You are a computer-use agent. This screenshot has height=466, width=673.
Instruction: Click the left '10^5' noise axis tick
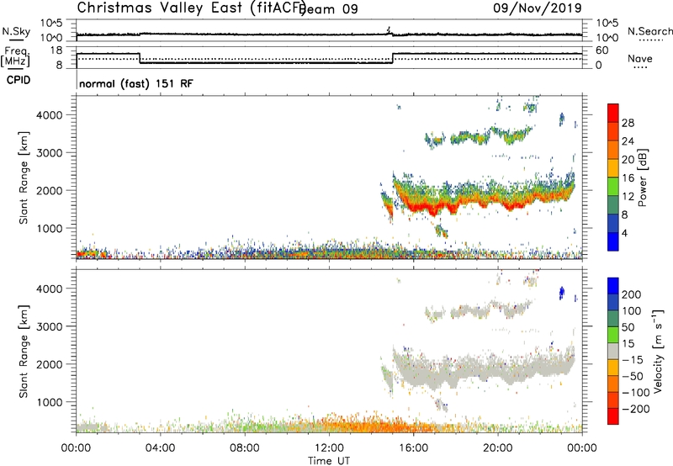pyautogui.click(x=52, y=23)
